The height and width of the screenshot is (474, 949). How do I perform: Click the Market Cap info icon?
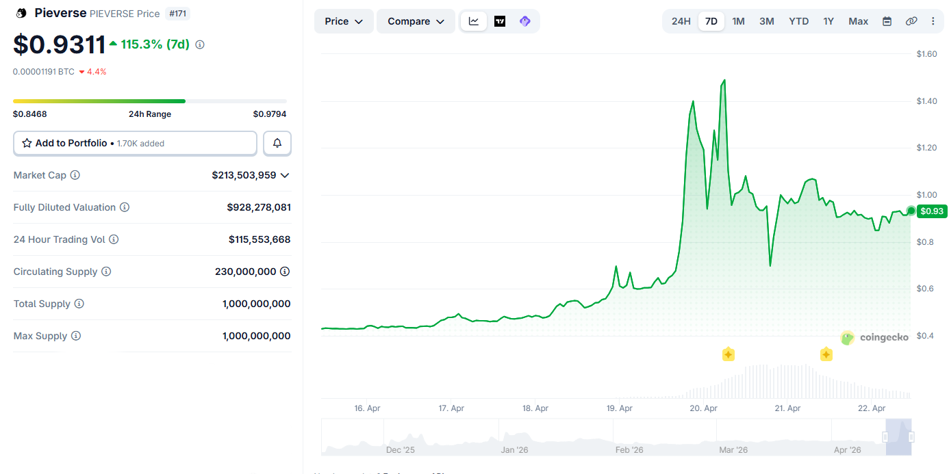(75, 175)
